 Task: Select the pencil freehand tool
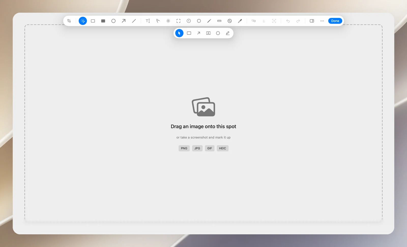pyautogui.click(x=209, y=21)
